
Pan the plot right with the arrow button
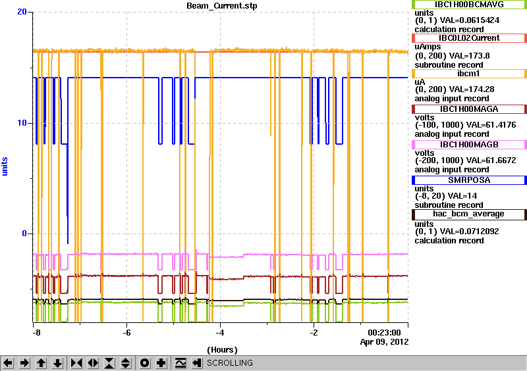click(24, 363)
